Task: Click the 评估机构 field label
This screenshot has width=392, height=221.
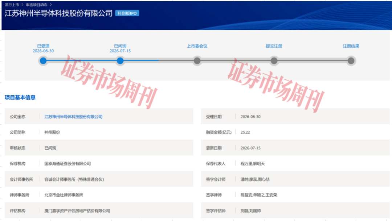Action: (17, 211)
